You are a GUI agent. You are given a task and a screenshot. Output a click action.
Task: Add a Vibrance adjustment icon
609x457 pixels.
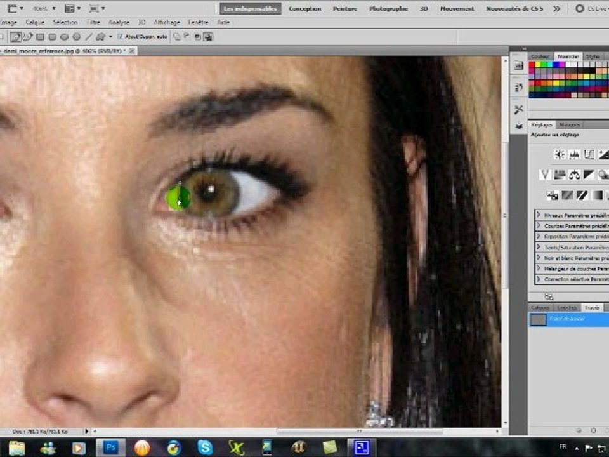[544, 175]
